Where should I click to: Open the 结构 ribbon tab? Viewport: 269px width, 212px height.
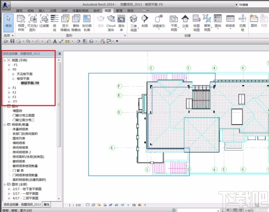[x=30, y=11]
